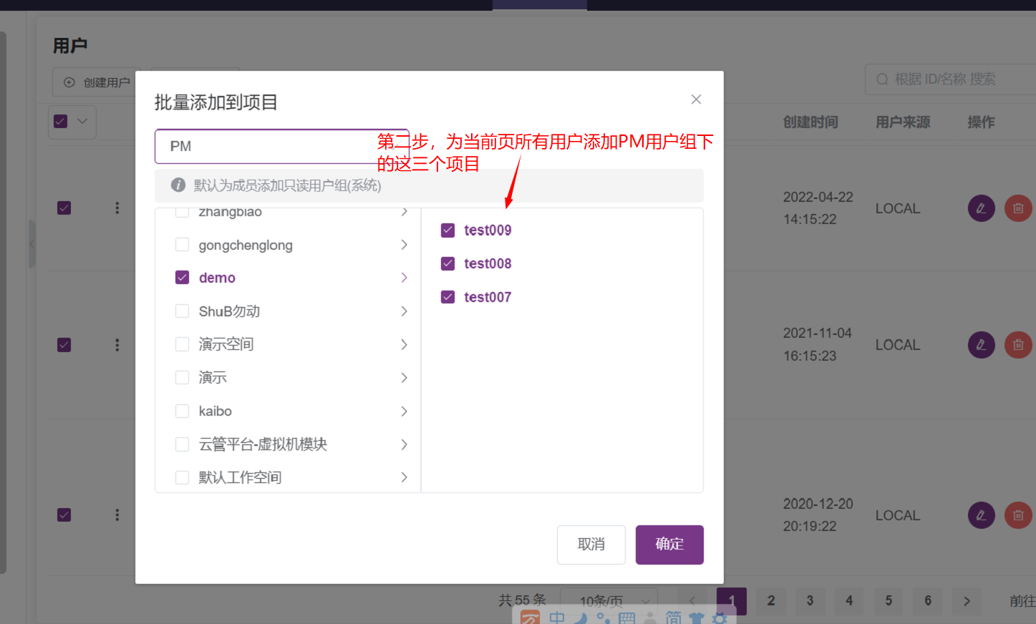
Task: Open more options for the 2022-04-22 user row
Action: pos(117,208)
